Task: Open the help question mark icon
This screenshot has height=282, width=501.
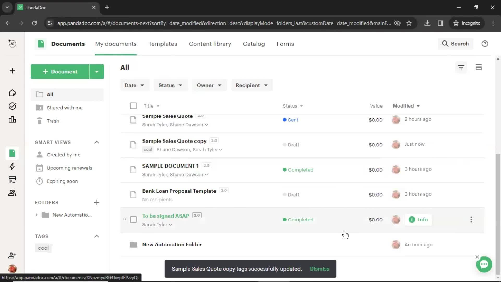Action: (x=485, y=44)
